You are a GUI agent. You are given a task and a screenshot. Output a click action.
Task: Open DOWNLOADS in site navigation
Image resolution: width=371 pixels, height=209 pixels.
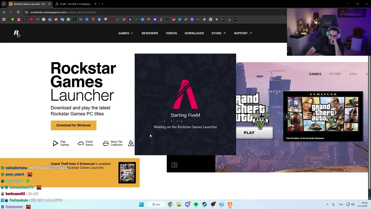click(x=194, y=33)
